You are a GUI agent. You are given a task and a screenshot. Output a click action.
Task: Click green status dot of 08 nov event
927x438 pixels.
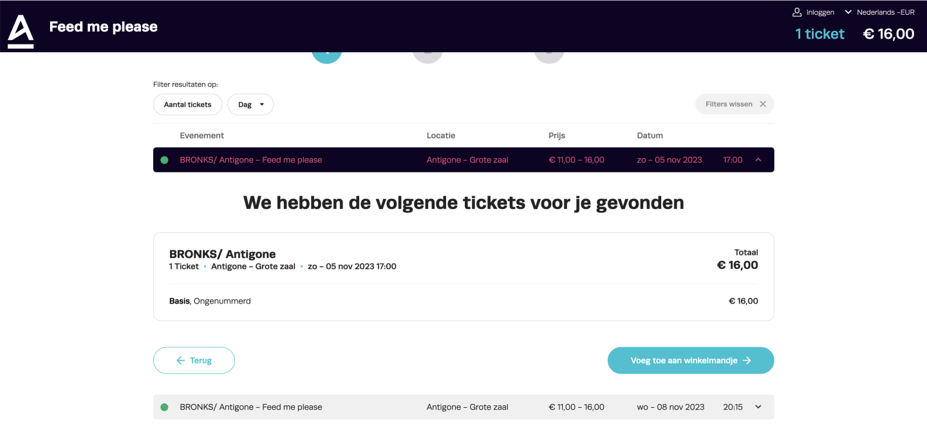click(164, 407)
